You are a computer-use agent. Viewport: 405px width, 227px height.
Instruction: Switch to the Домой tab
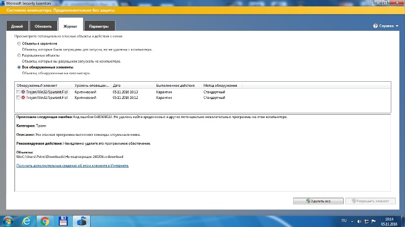17,26
